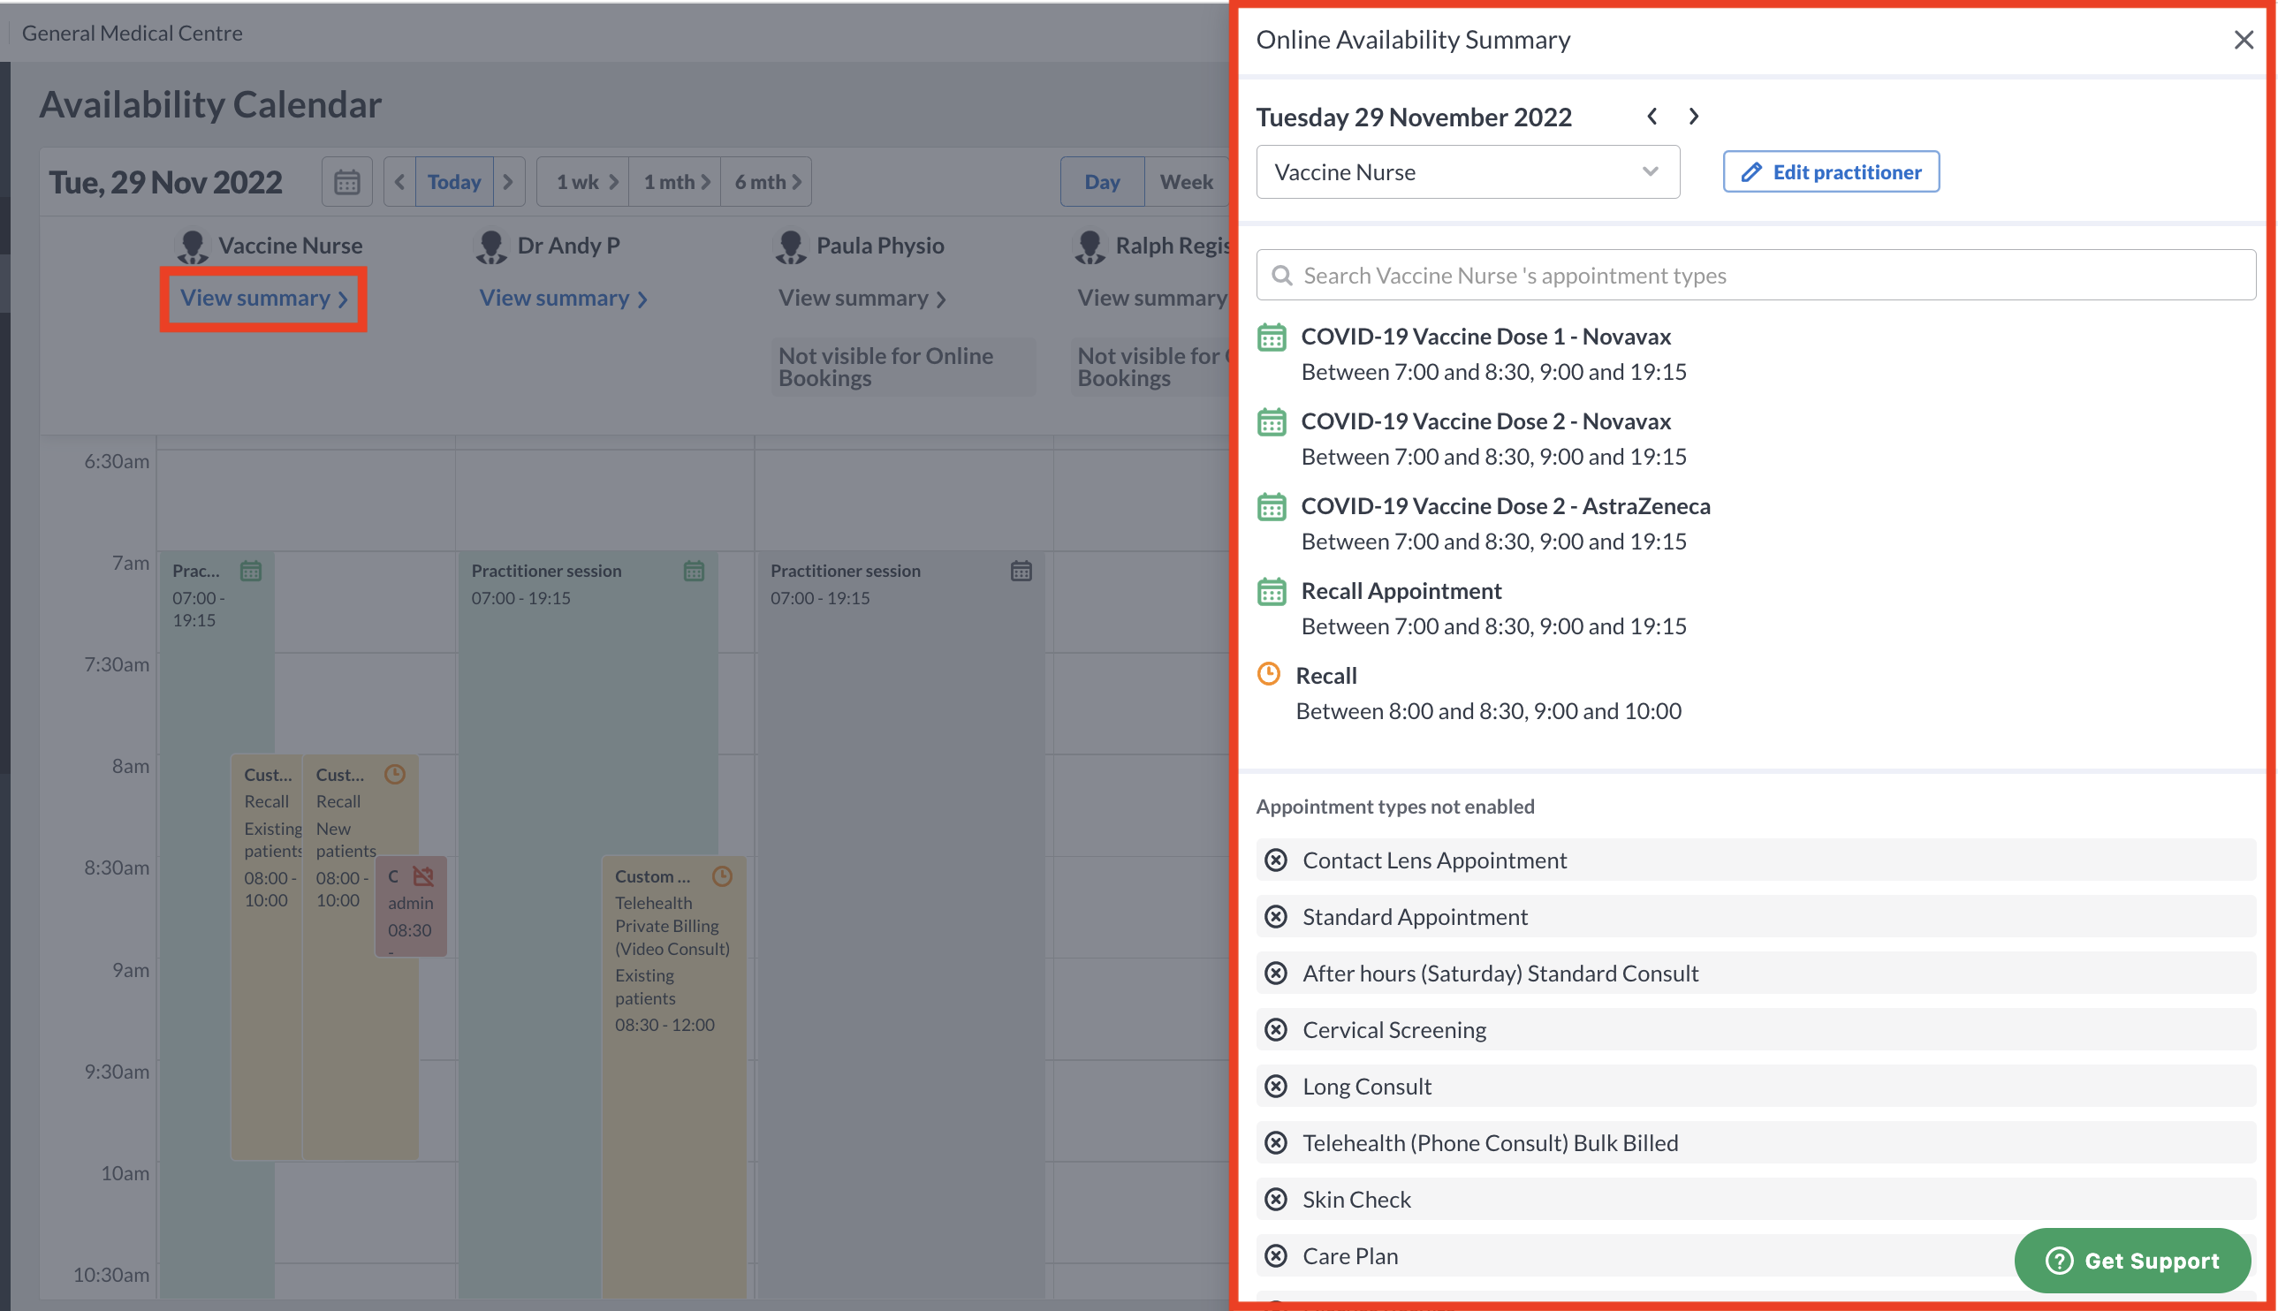Click the Today button
2278x1311 pixels.
(454, 181)
